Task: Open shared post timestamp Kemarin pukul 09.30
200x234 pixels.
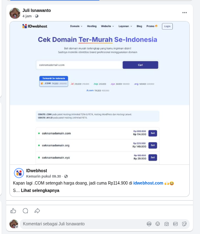Action: (x=43, y=176)
